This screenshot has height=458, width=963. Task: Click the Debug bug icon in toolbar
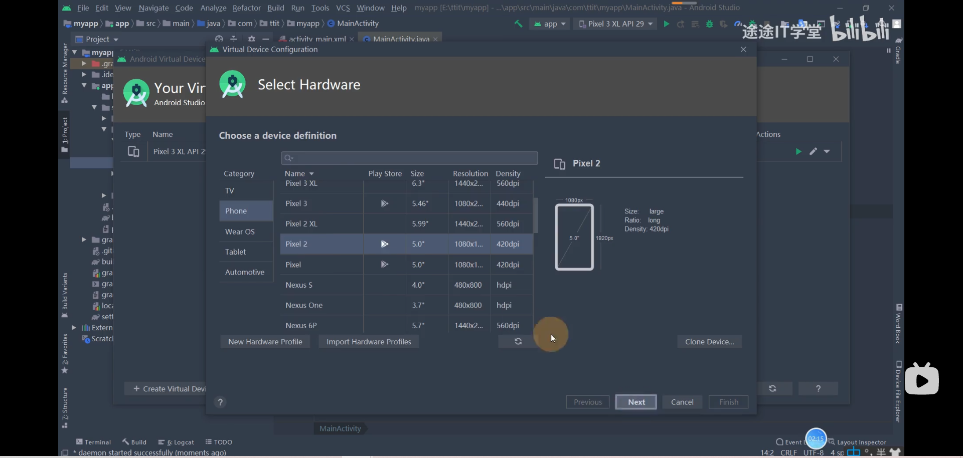pyautogui.click(x=709, y=24)
